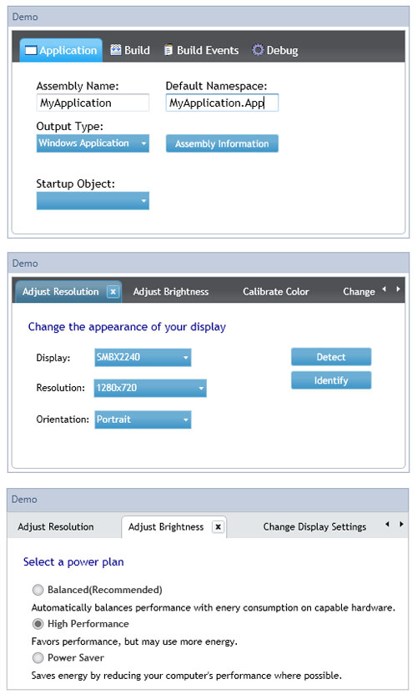Click the Application tab window icon
Image resolution: width=417 pixels, height=699 pixels.
(31, 50)
